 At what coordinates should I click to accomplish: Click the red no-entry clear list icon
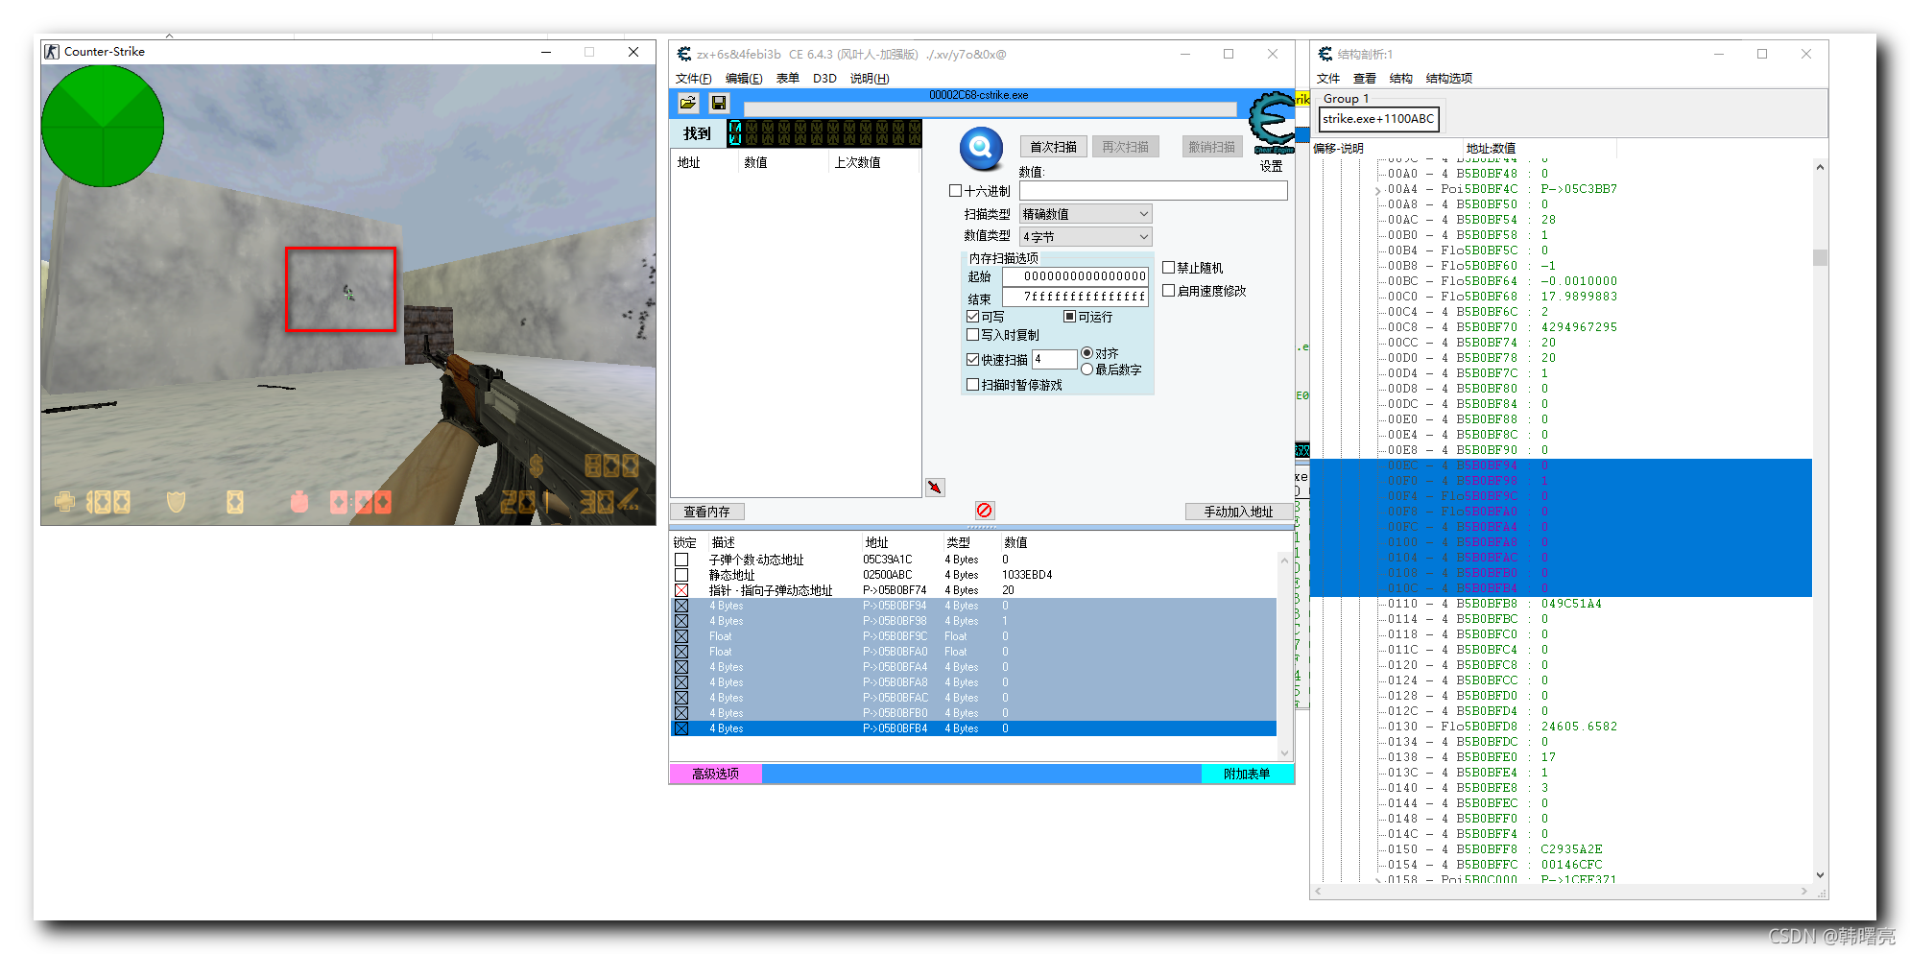click(985, 511)
